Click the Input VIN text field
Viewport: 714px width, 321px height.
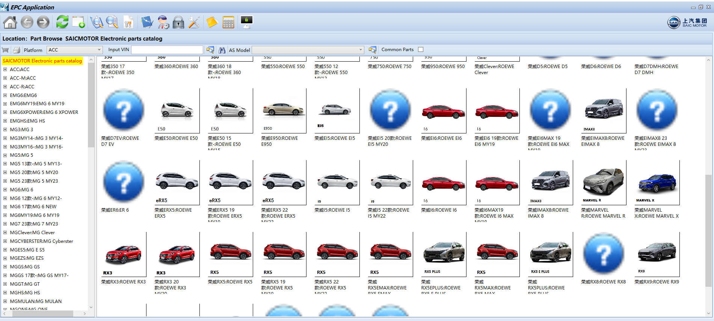point(167,50)
